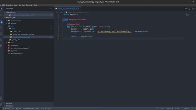Open the Explorer view in the activity bar

[1, 9]
